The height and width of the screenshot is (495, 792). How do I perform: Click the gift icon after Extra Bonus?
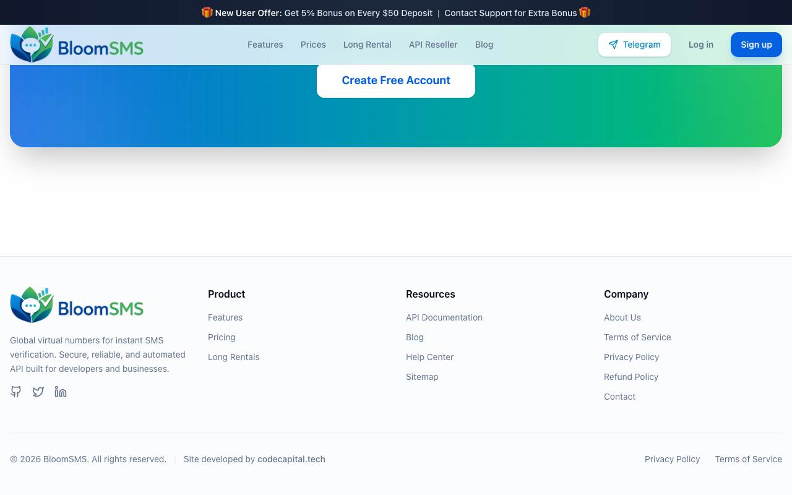585,12
